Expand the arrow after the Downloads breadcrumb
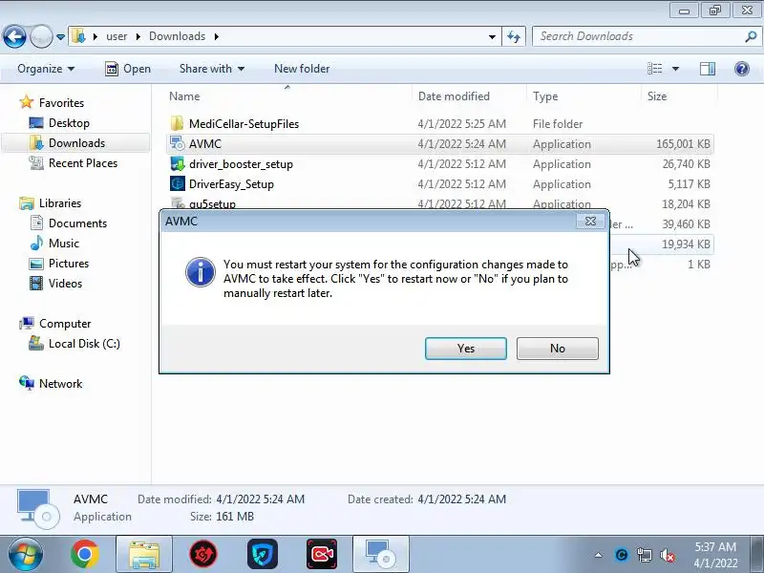Screen dimensions: 764x573 pos(217,36)
